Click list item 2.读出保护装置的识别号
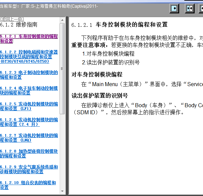This screenshot has width=203, height=196. point(111,62)
